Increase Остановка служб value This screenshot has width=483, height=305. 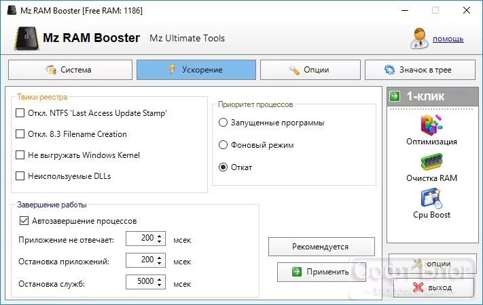point(159,279)
